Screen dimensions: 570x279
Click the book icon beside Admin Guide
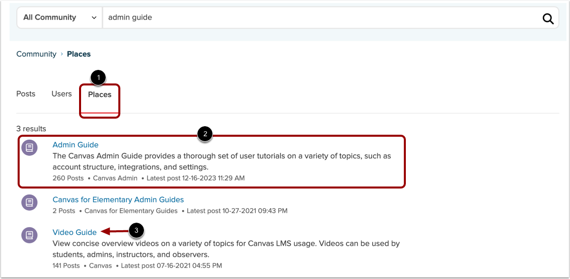[29, 148]
